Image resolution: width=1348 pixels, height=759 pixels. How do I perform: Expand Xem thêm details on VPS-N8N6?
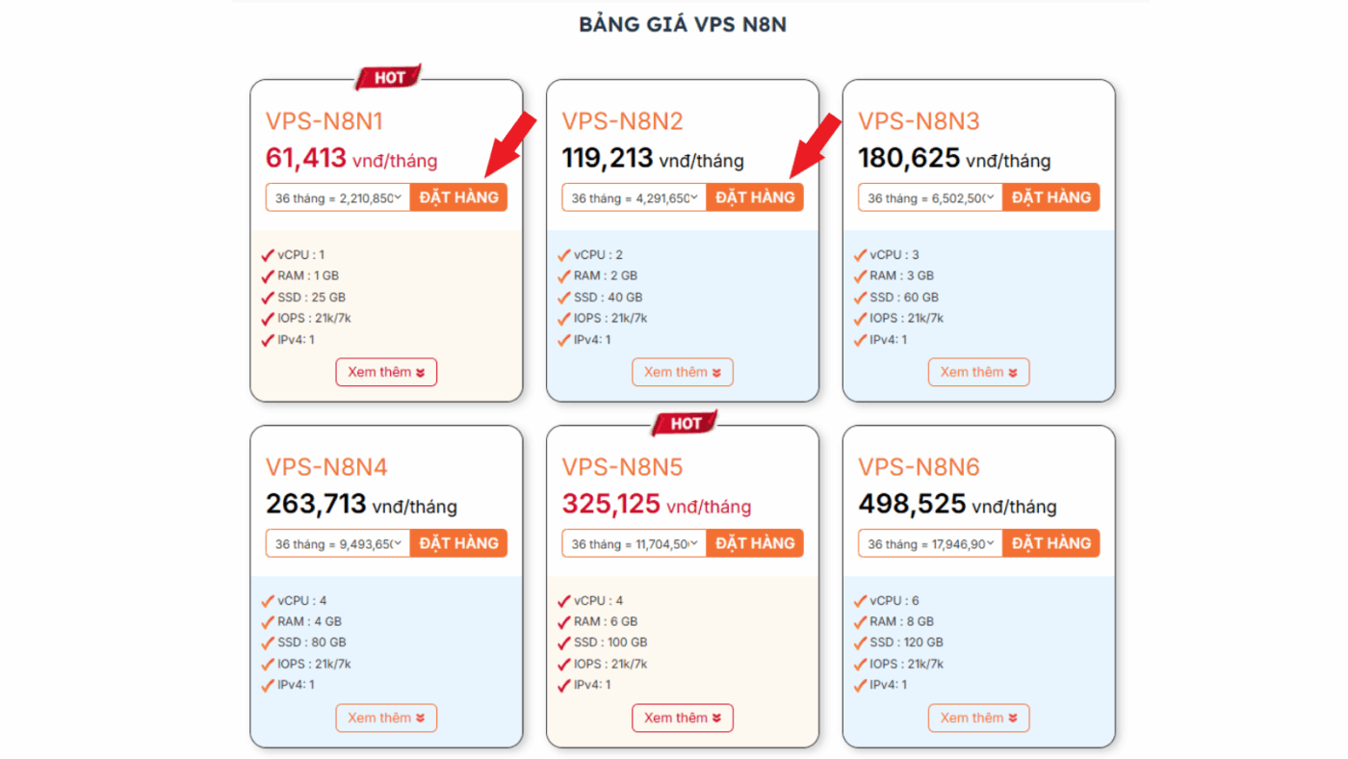point(978,718)
